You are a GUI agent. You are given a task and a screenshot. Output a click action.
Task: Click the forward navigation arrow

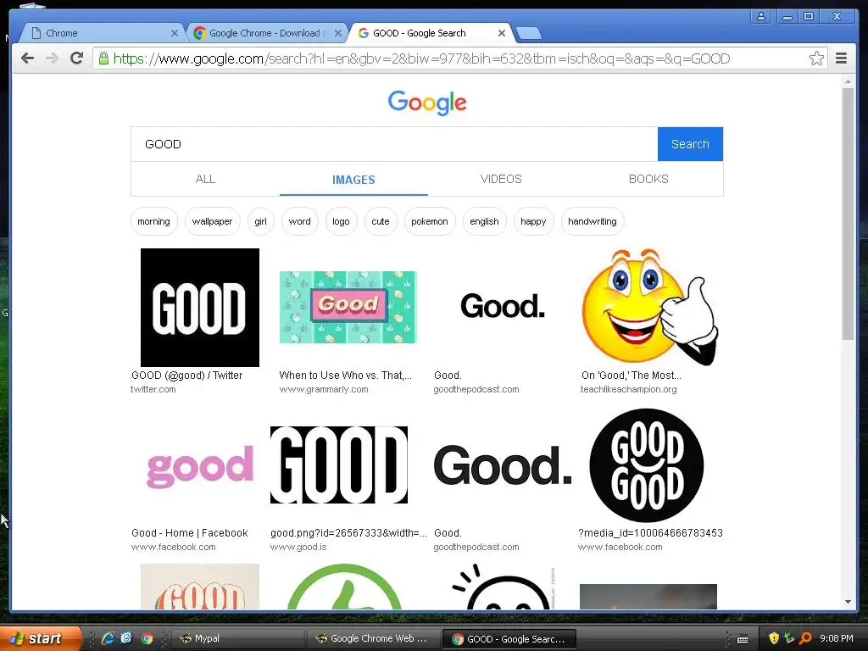[52, 58]
